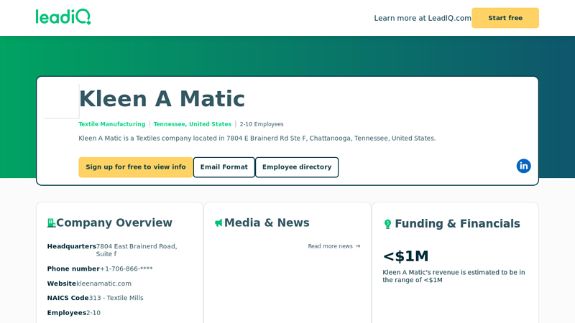Click Sign up for free to view info
Image resolution: width=575 pixels, height=323 pixels.
point(136,167)
